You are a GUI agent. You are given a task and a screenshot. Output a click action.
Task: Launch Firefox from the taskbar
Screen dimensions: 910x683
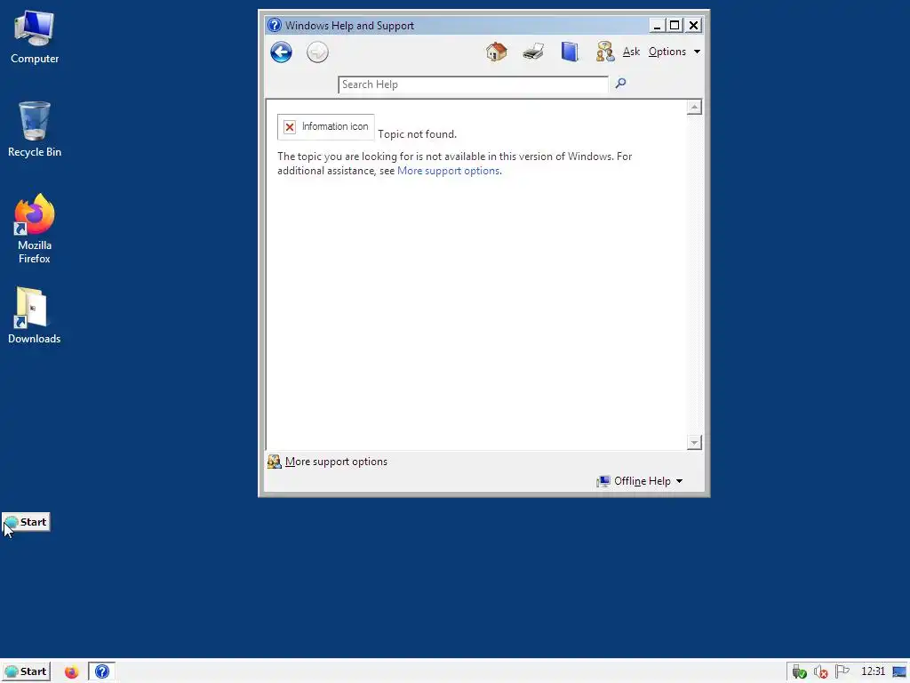[71, 672]
